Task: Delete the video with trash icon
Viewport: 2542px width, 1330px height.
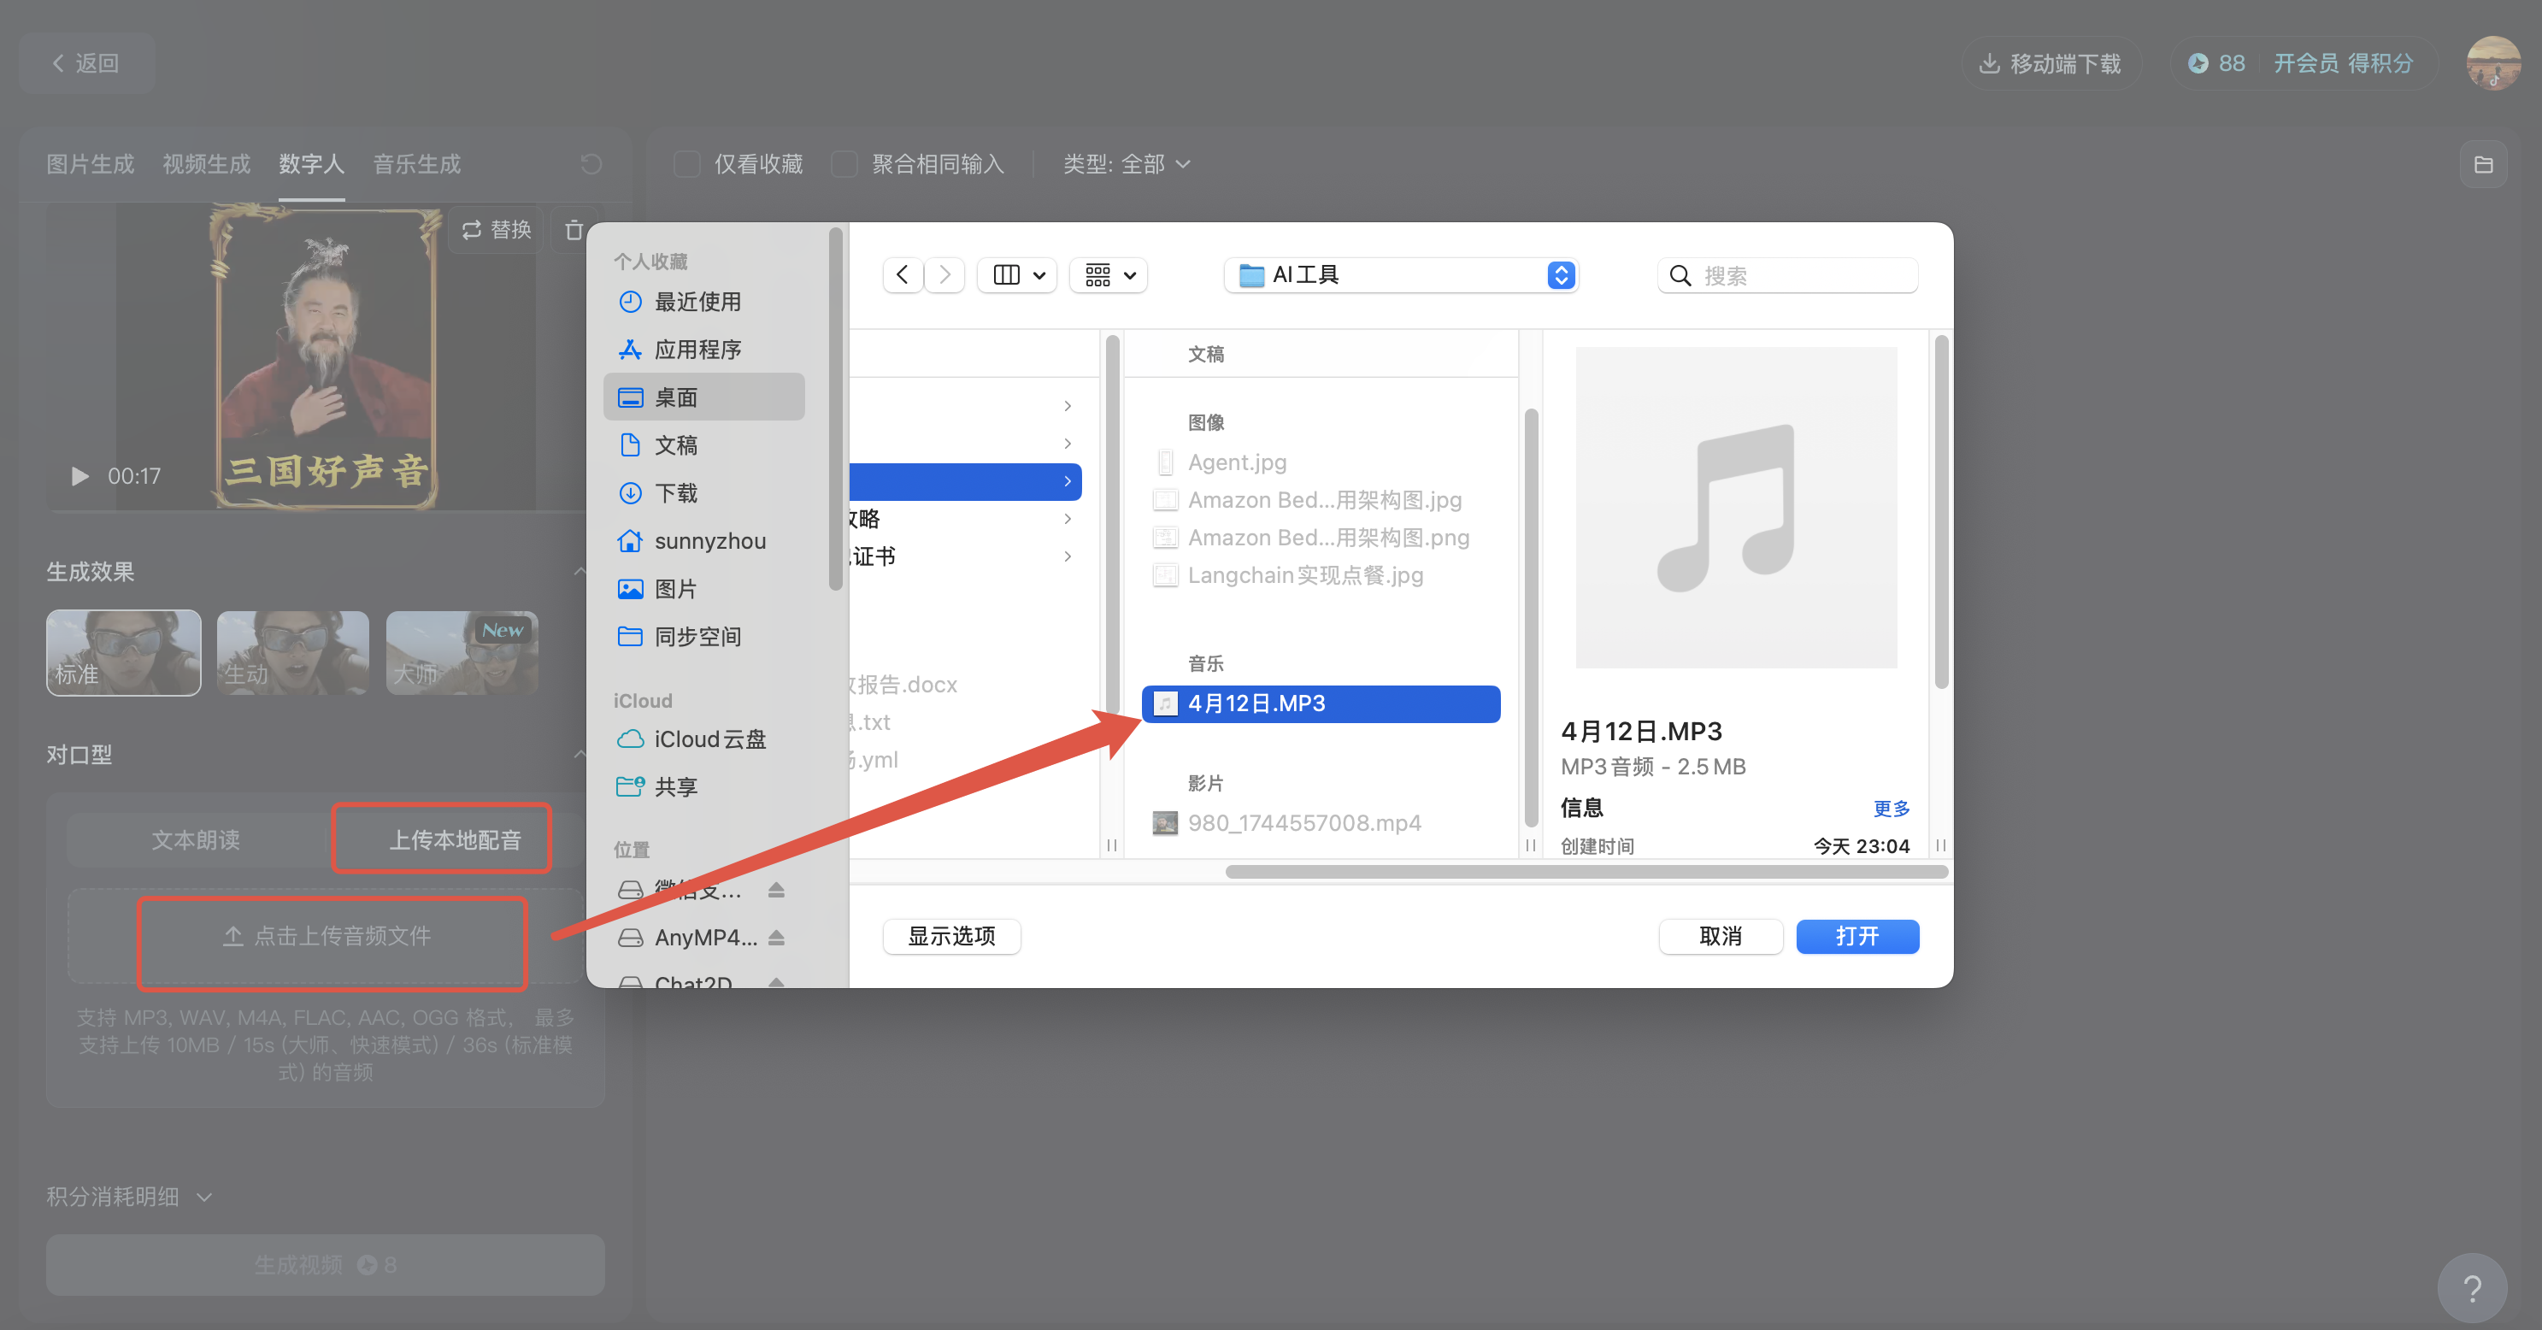Action: pos(574,230)
